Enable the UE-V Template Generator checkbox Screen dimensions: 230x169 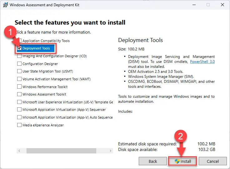19,102
